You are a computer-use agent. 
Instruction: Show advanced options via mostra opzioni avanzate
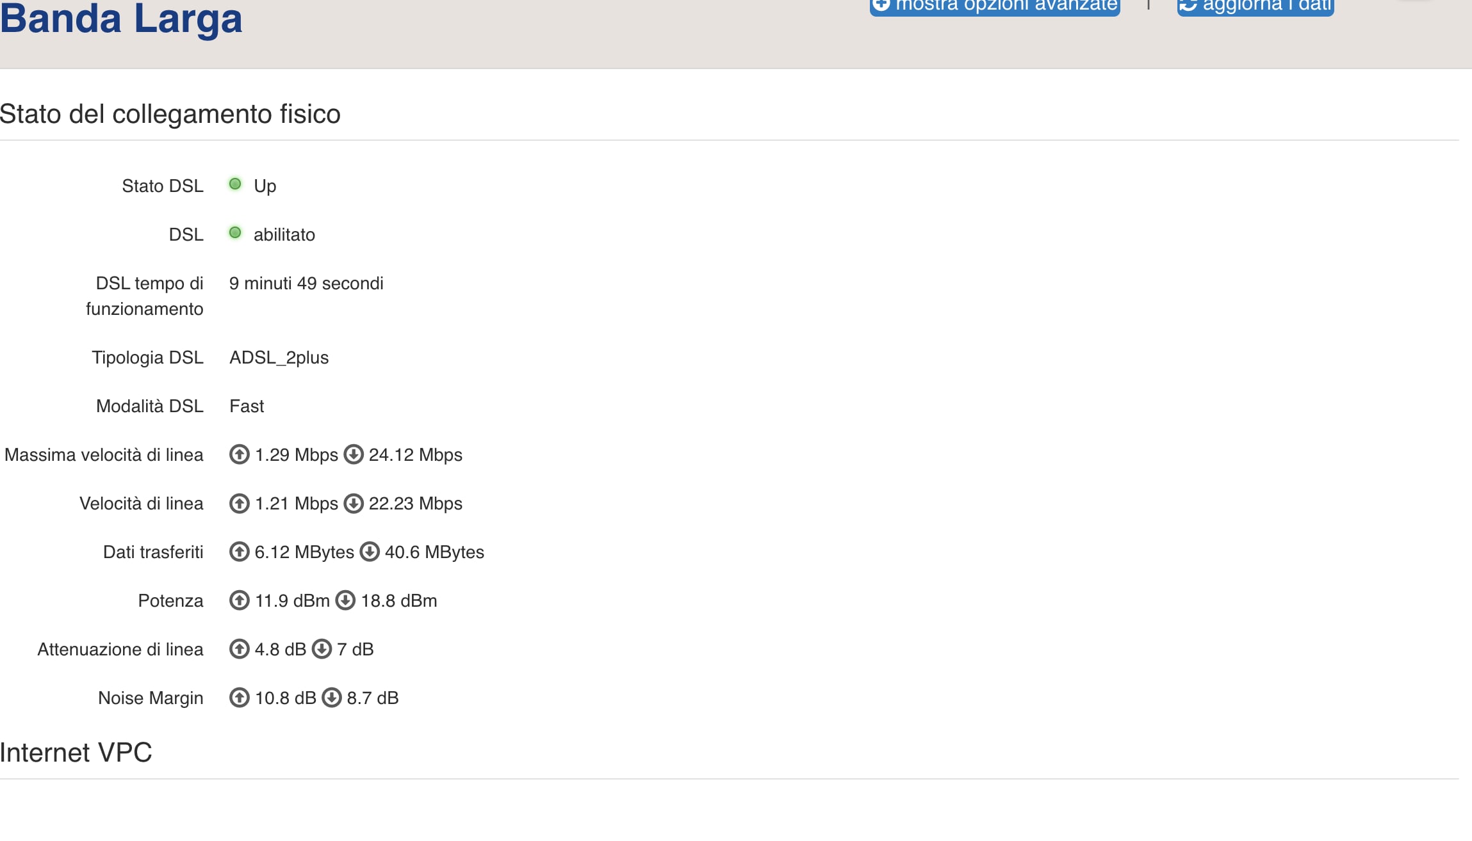coord(995,6)
